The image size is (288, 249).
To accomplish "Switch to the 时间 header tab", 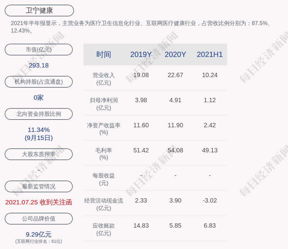I will coord(103,55).
